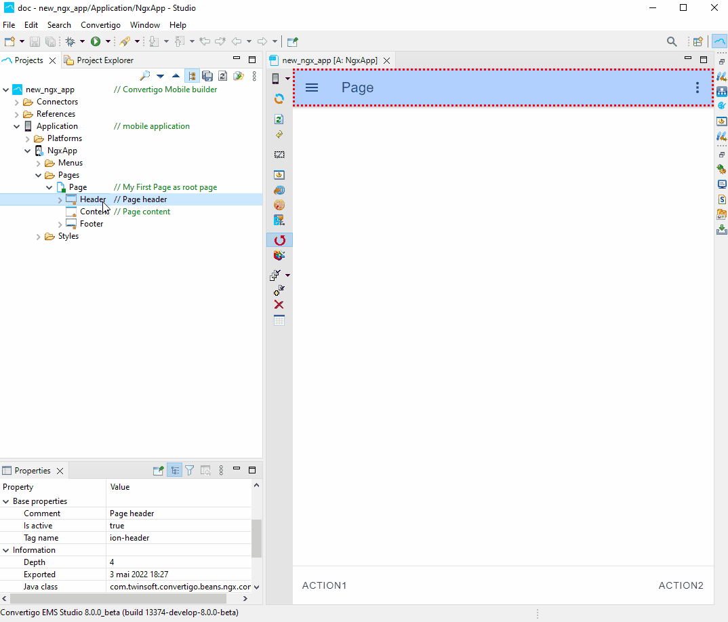This screenshot has width=728, height=622.
Task: Expand the References folder
Action: point(17,114)
